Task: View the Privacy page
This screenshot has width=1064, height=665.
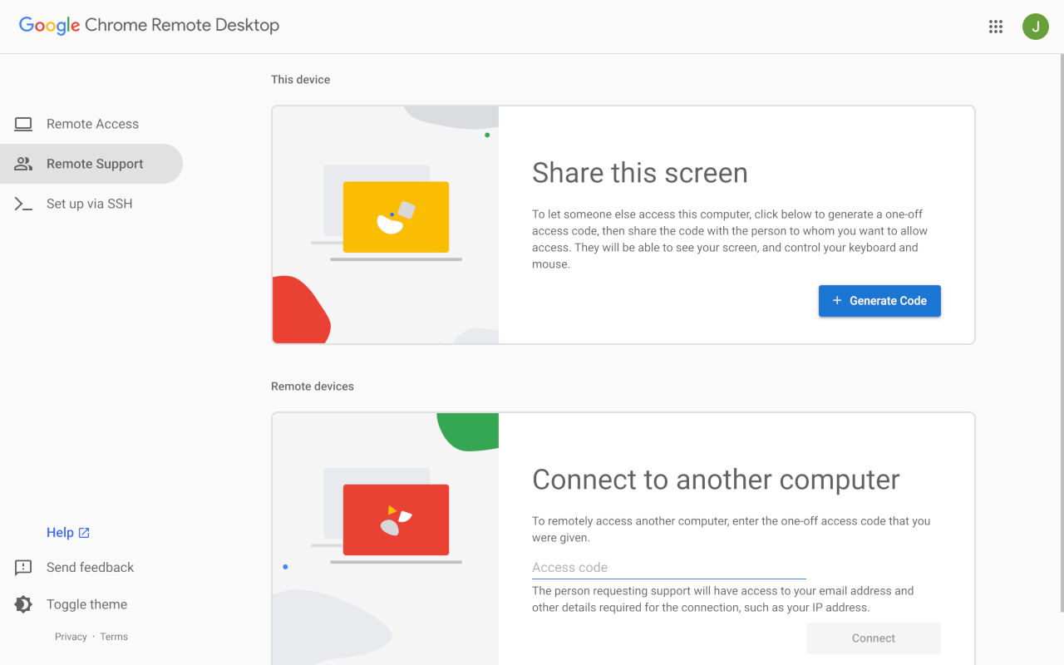Action: click(71, 636)
